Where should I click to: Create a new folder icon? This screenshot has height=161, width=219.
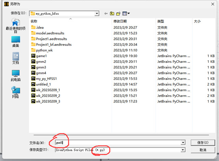[118, 14]
